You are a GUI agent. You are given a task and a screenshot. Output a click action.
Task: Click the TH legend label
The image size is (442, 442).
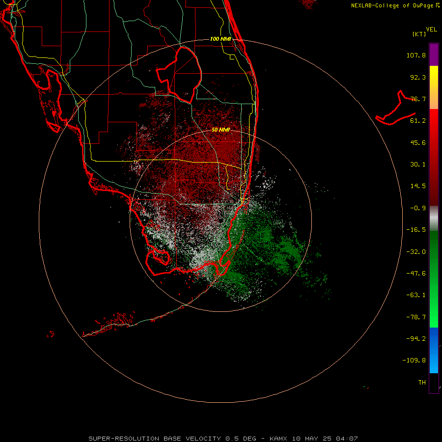pyautogui.click(x=422, y=383)
